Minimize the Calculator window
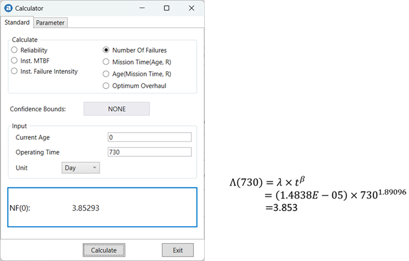Image resolution: width=409 pixels, height=261 pixels. click(x=142, y=8)
